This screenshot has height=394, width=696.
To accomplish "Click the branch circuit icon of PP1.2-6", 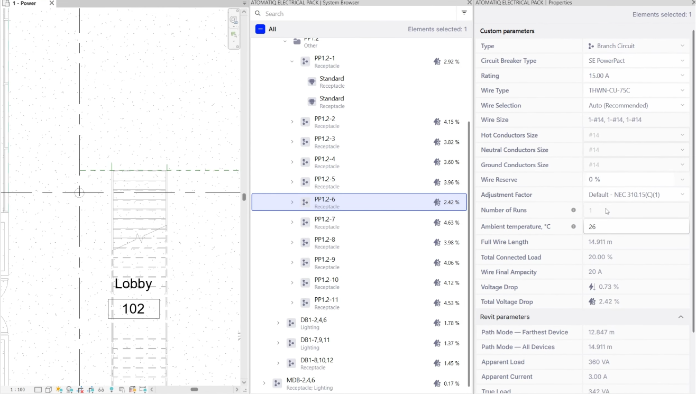I will (x=305, y=202).
